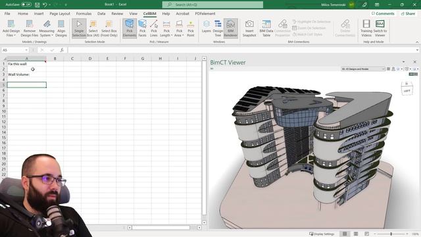Click the Comments button

[x=383, y=13]
